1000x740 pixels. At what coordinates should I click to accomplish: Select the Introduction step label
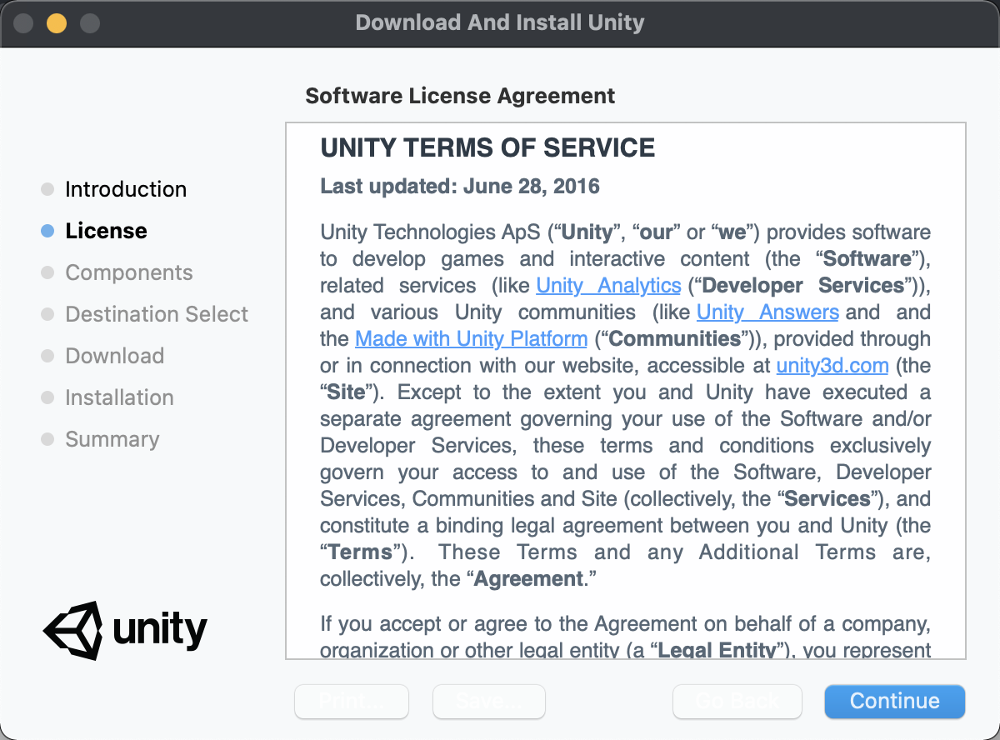point(126,189)
